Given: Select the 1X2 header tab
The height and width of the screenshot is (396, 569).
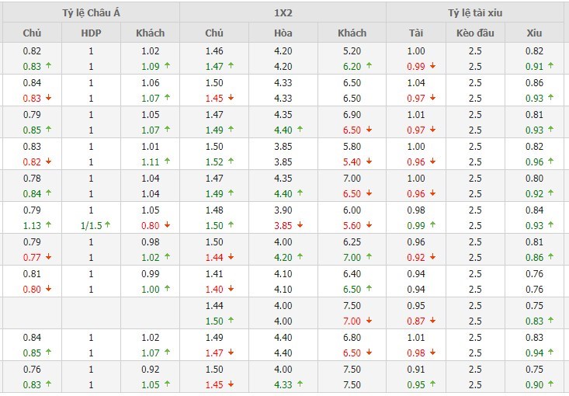Looking at the screenshot, I should 283,12.
